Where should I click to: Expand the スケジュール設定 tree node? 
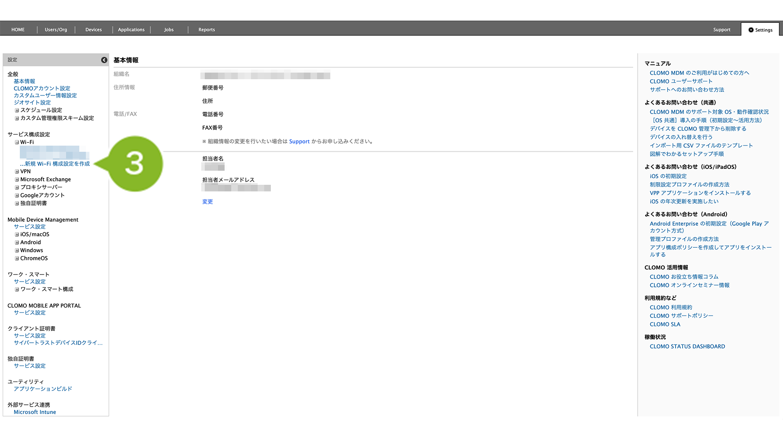click(x=17, y=110)
